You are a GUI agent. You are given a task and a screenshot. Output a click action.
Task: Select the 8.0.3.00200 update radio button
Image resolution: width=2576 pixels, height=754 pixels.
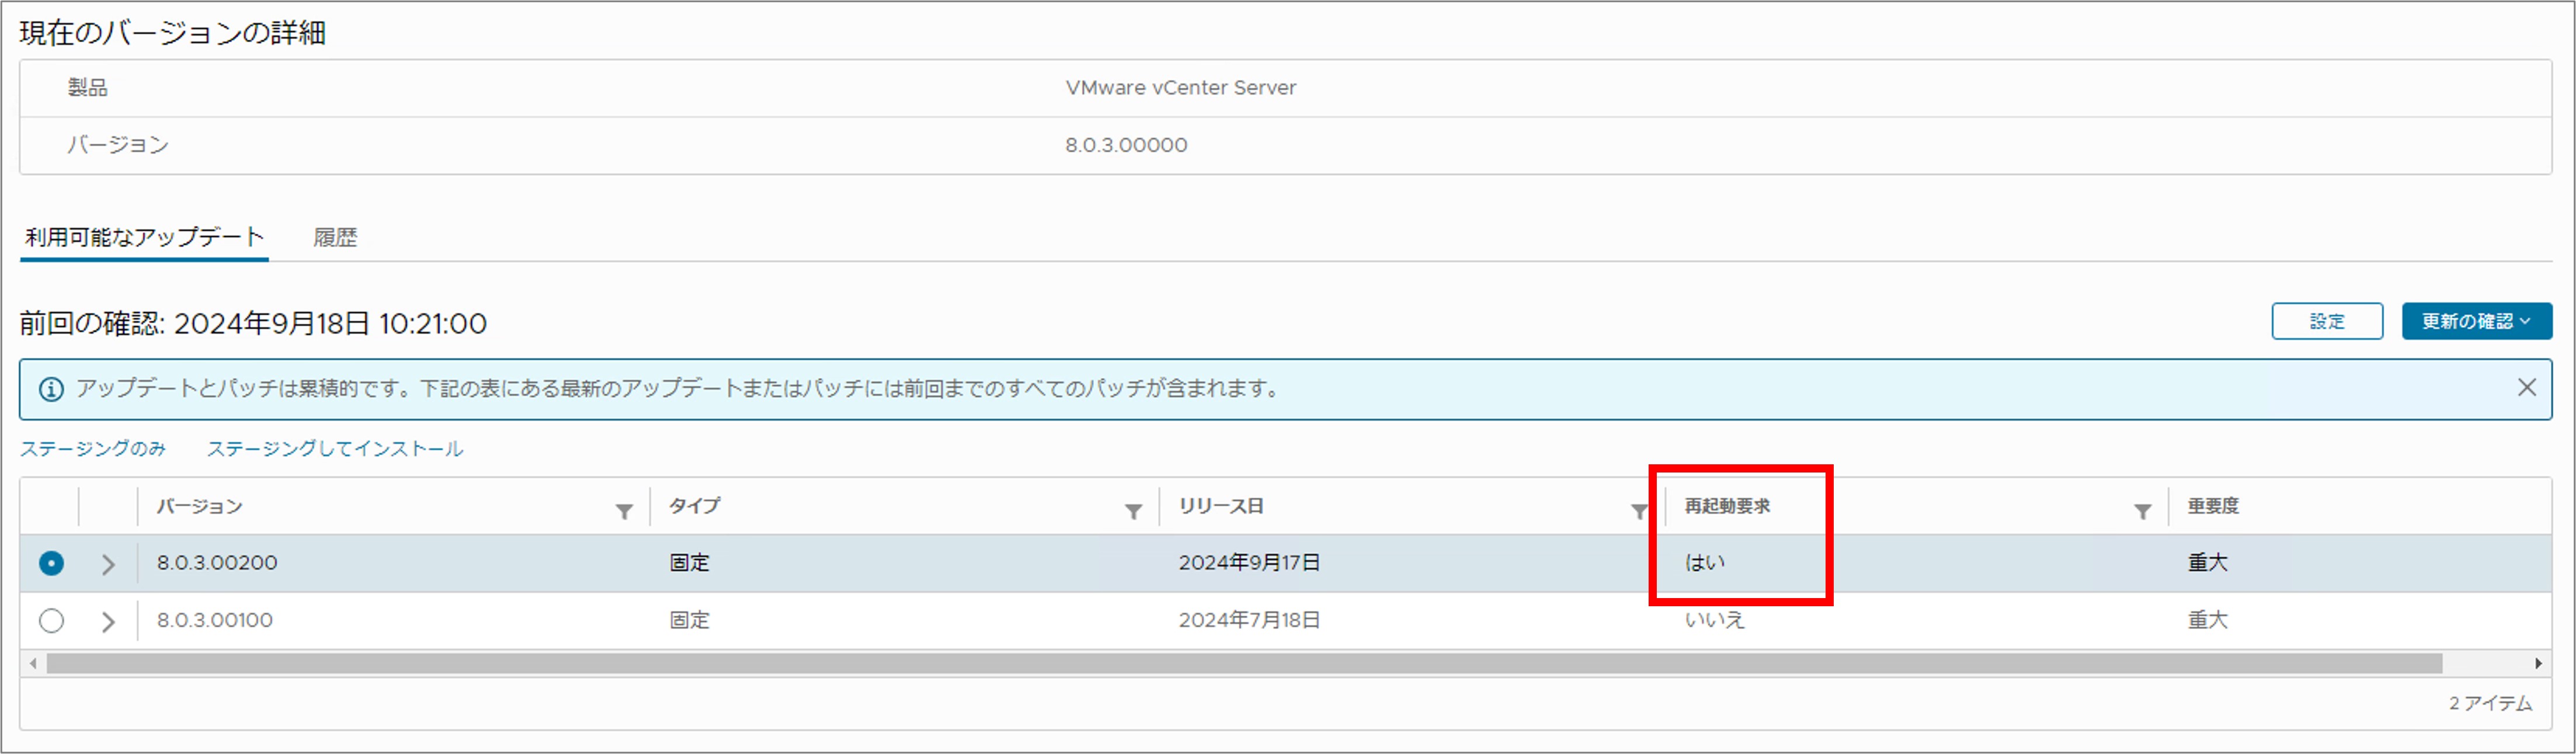(x=51, y=564)
